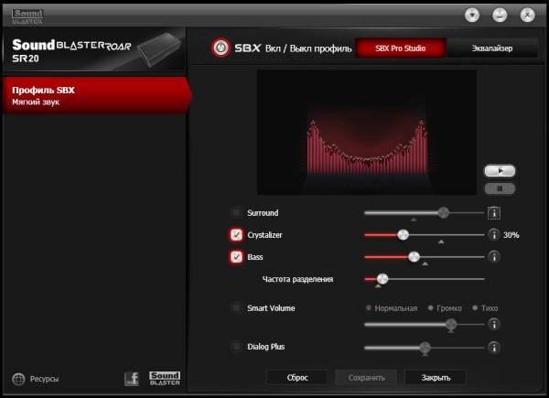Click the Bass slider handle
The image size is (549, 398).
point(414,257)
